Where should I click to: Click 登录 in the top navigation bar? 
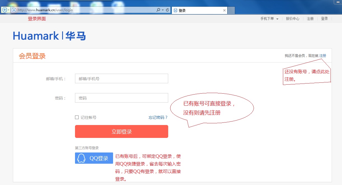point(324,19)
